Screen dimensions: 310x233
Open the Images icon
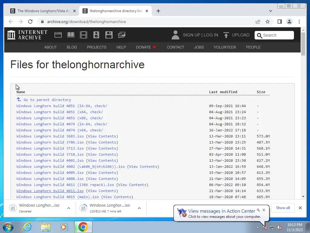(x=122, y=35)
